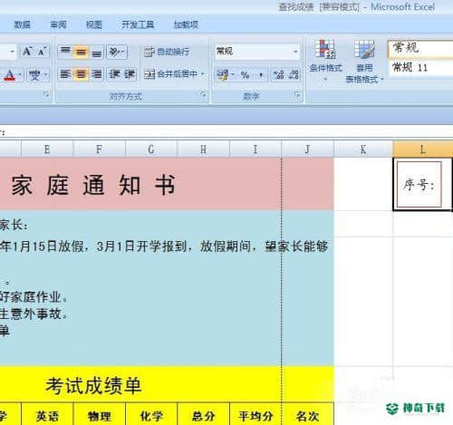Toggle Wrap Text (自动换行)

[167, 52]
